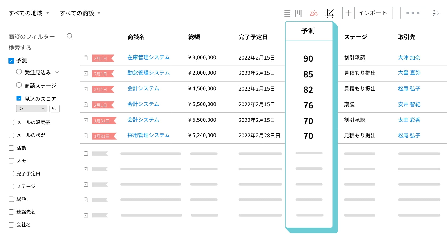
Task: Enable the メールの温度感 filter checkbox
Action: click(11, 122)
